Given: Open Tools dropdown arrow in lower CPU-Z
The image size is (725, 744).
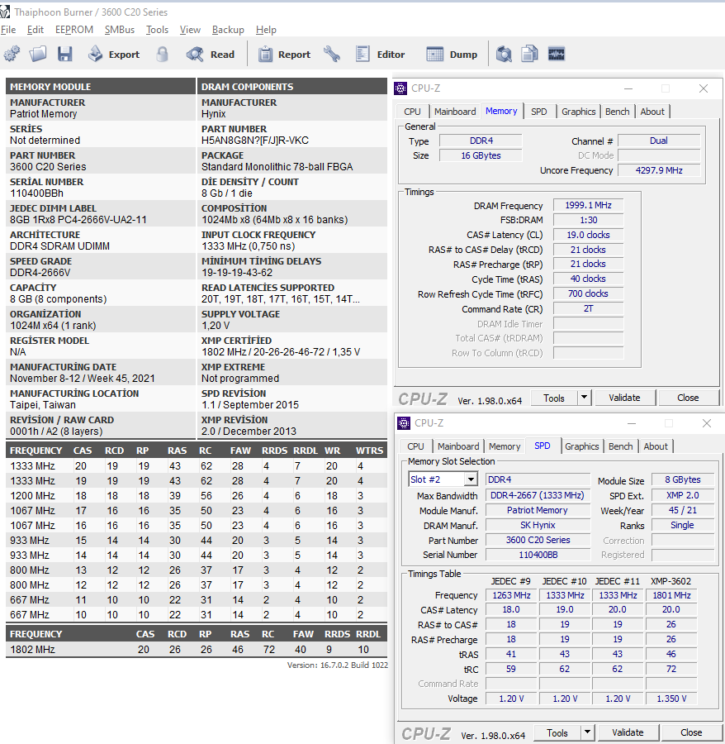Looking at the screenshot, I should (587, 732).
